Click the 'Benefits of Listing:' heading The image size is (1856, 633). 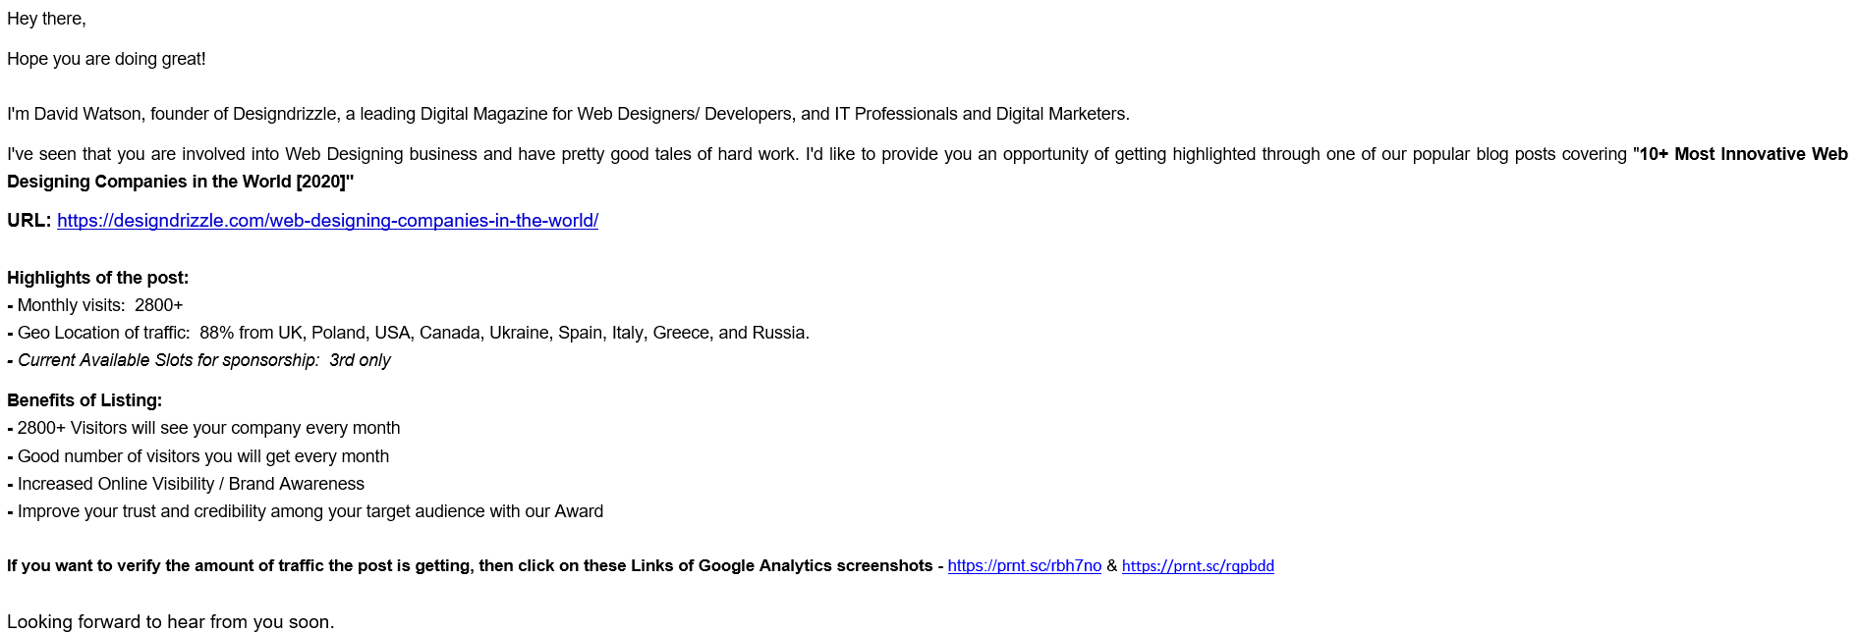pos(84,400)
